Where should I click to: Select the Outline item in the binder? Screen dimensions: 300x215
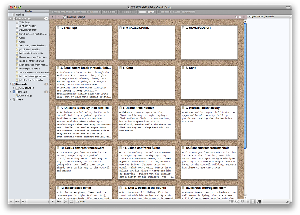click(20, 14)
